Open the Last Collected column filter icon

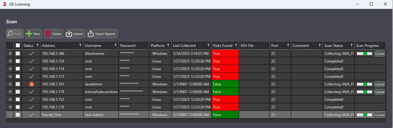tap(208, 45)
